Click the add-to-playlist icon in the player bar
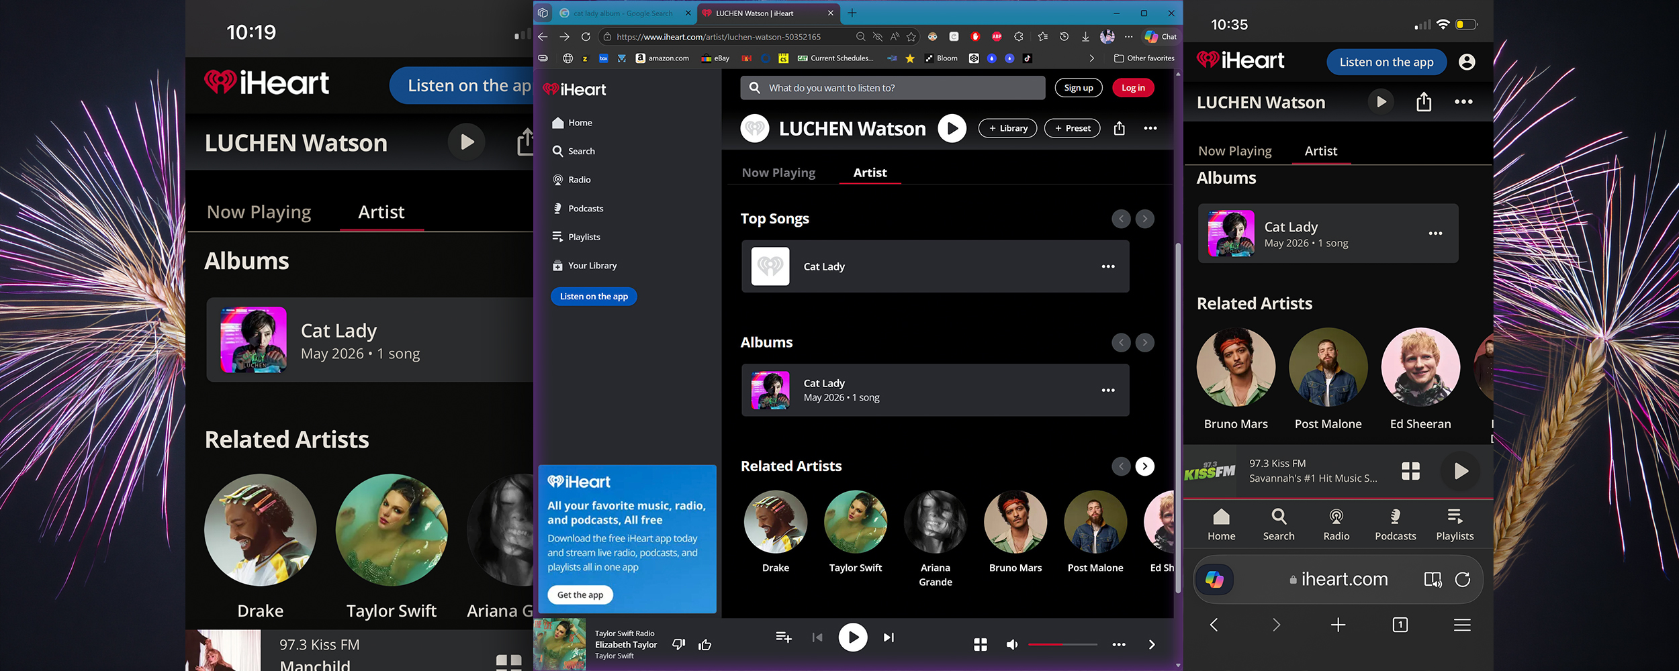 [783, 637]
